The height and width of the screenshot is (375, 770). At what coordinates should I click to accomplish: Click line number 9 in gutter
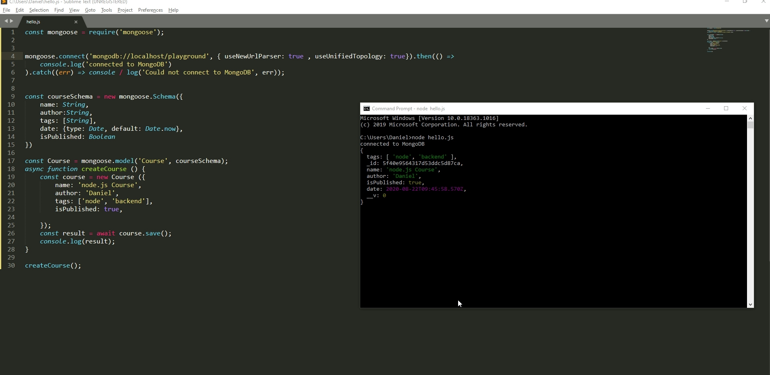(13, 97)
